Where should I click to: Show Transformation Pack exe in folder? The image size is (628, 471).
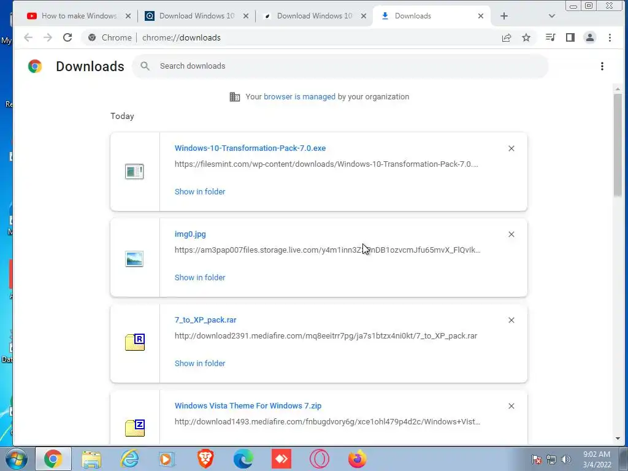coord(200,192)
